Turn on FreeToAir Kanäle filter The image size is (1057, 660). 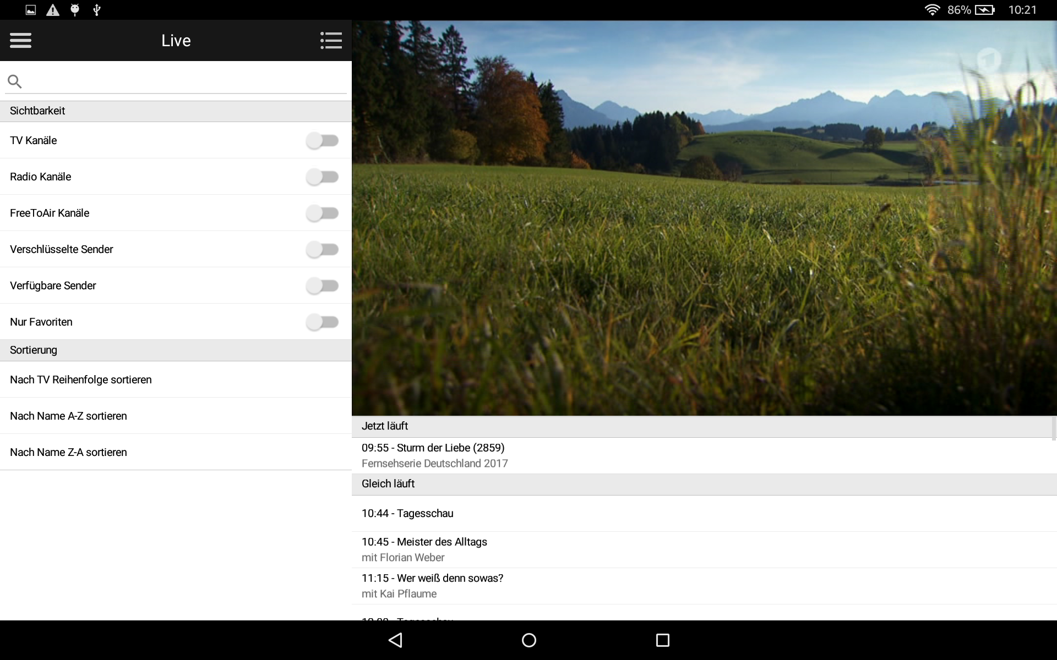click(x=323, y=213)
